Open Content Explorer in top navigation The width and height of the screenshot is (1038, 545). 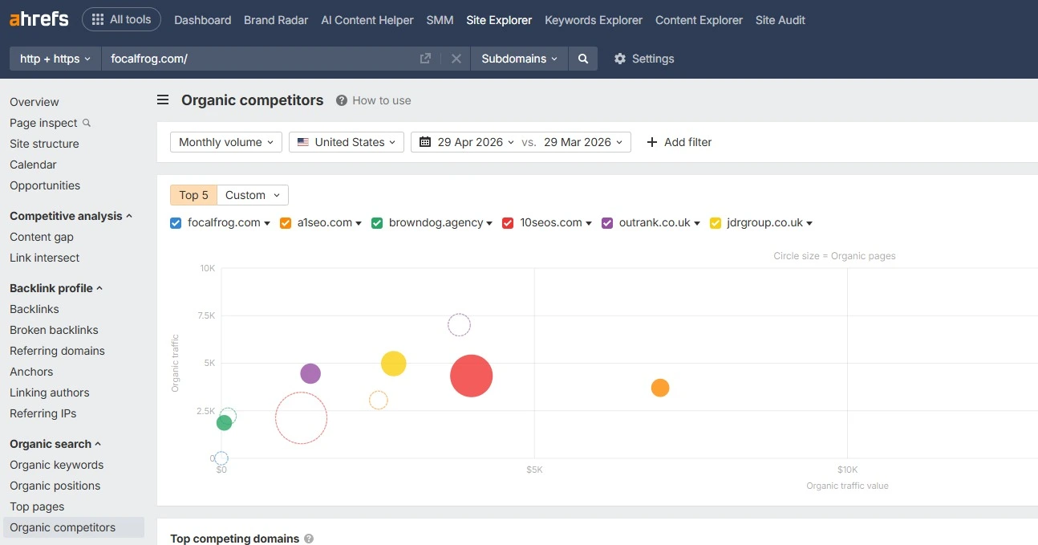tap(699, 20)
